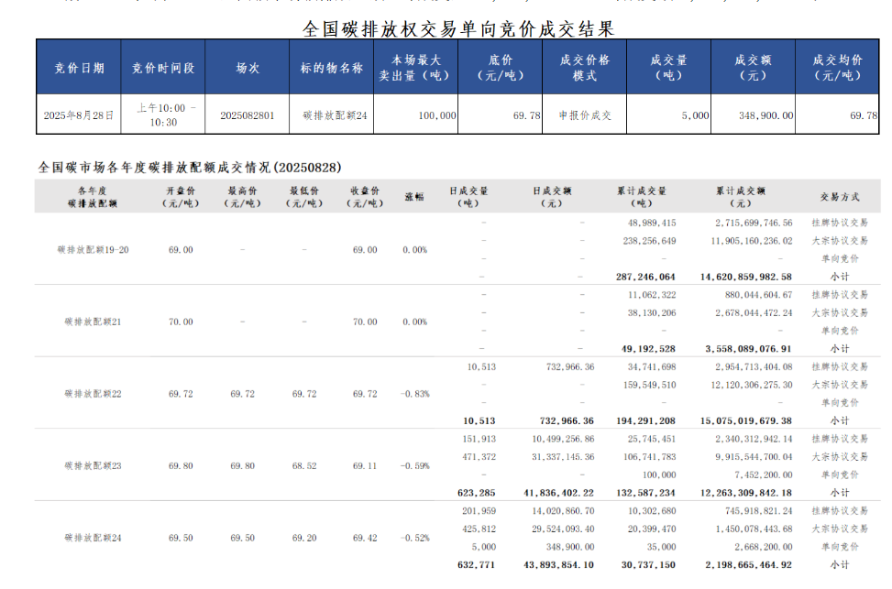This screenshot has width=892, height=589.
Task: Select the 2025年8月28日 date cell
Action: pyautogui.click(x=79, y=115)
